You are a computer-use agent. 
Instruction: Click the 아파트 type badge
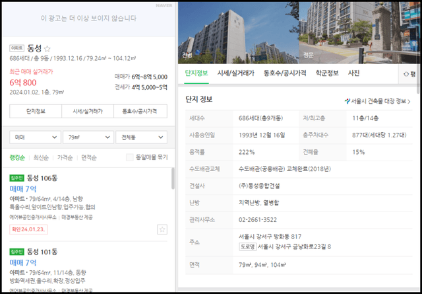17,48
